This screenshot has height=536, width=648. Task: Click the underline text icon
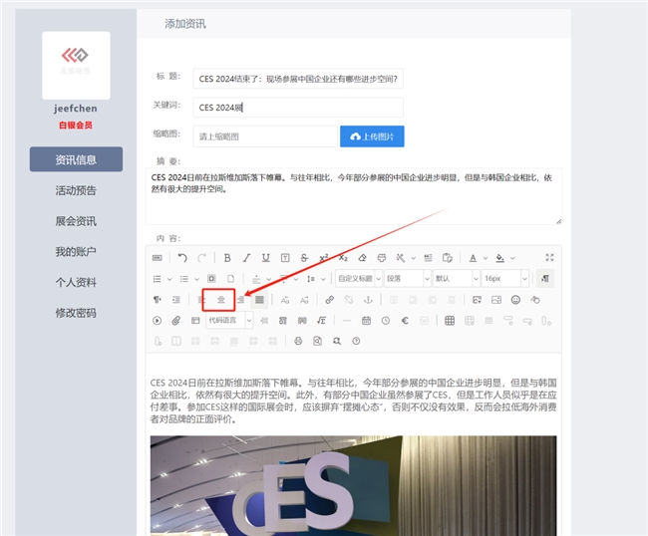coord(266,257)
